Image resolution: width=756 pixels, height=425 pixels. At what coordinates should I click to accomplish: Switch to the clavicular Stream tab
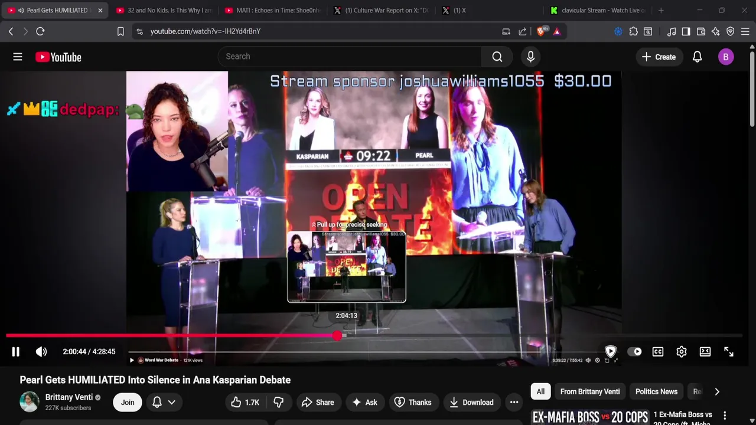pyautogui.click(x=598, y=11)
